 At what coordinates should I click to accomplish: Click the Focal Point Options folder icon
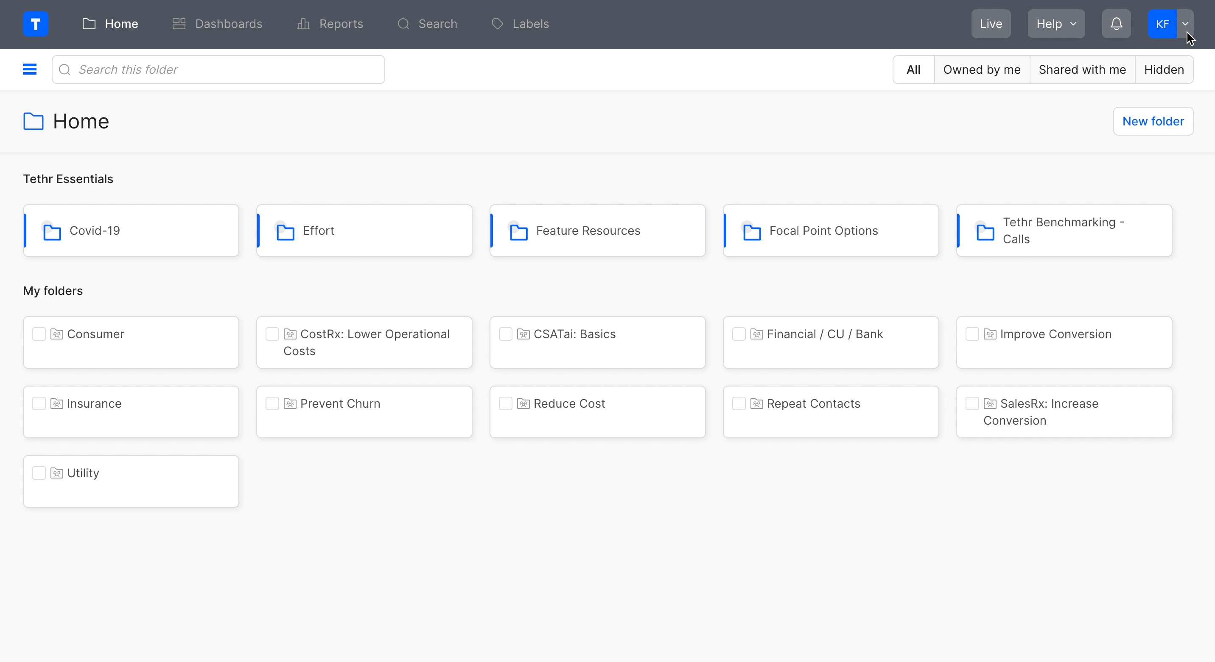tap(752, 232)
